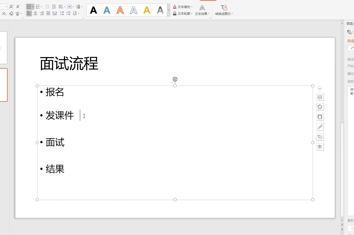354x235 pixels.
Task: Align text right
Action: pyautogui.click(x=42, y=13)
